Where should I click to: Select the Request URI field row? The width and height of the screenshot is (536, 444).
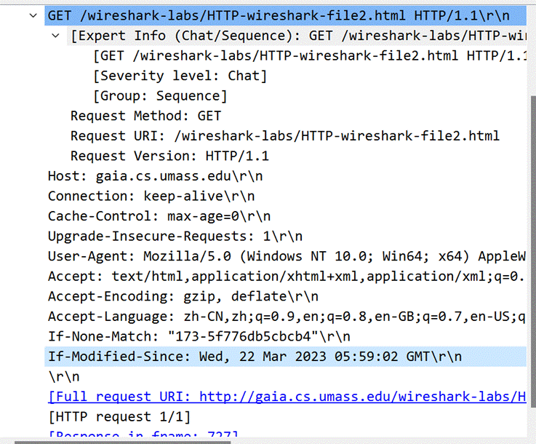[285, 136]
